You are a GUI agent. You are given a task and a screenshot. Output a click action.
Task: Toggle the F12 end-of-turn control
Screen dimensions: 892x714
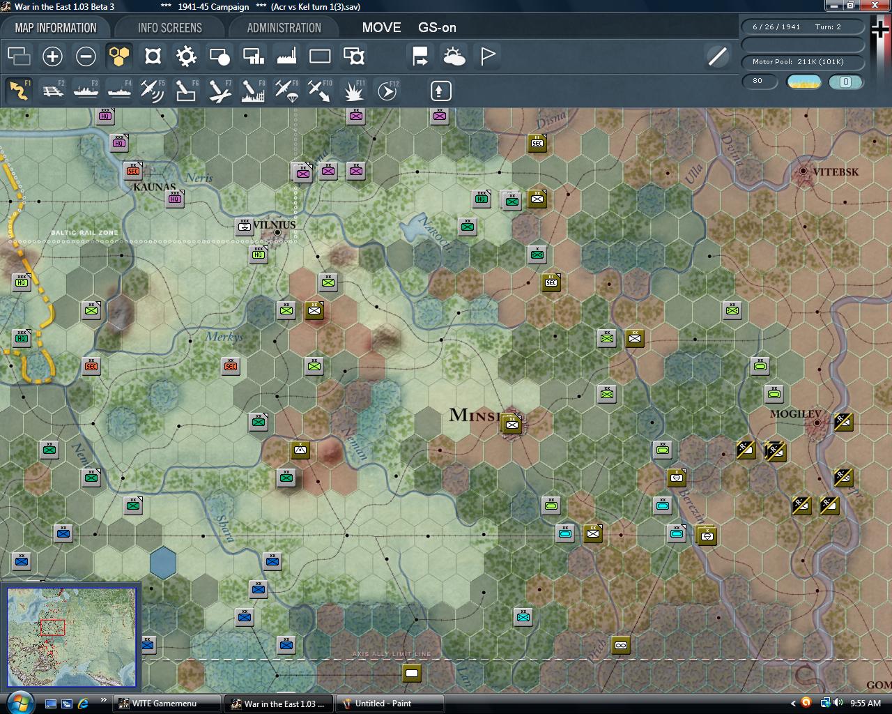point(386,91)
